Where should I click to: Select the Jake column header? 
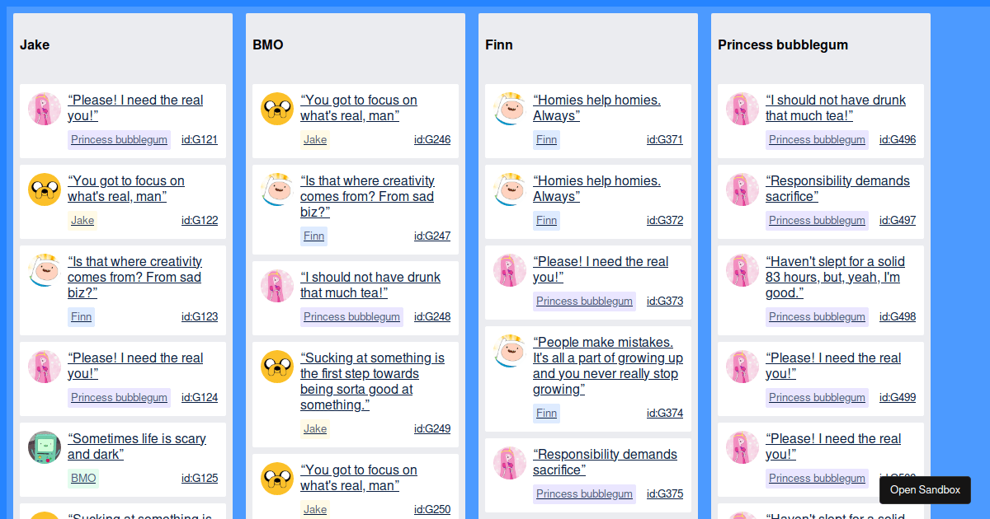[35, 45]
